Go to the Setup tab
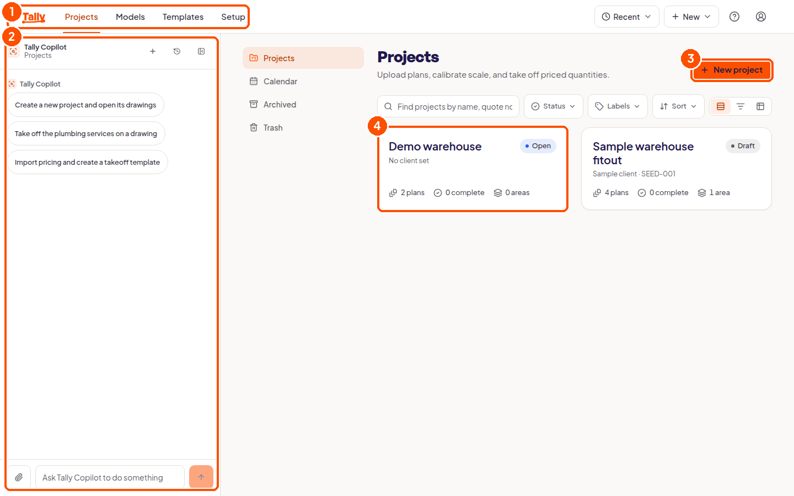 click(233, 17)
